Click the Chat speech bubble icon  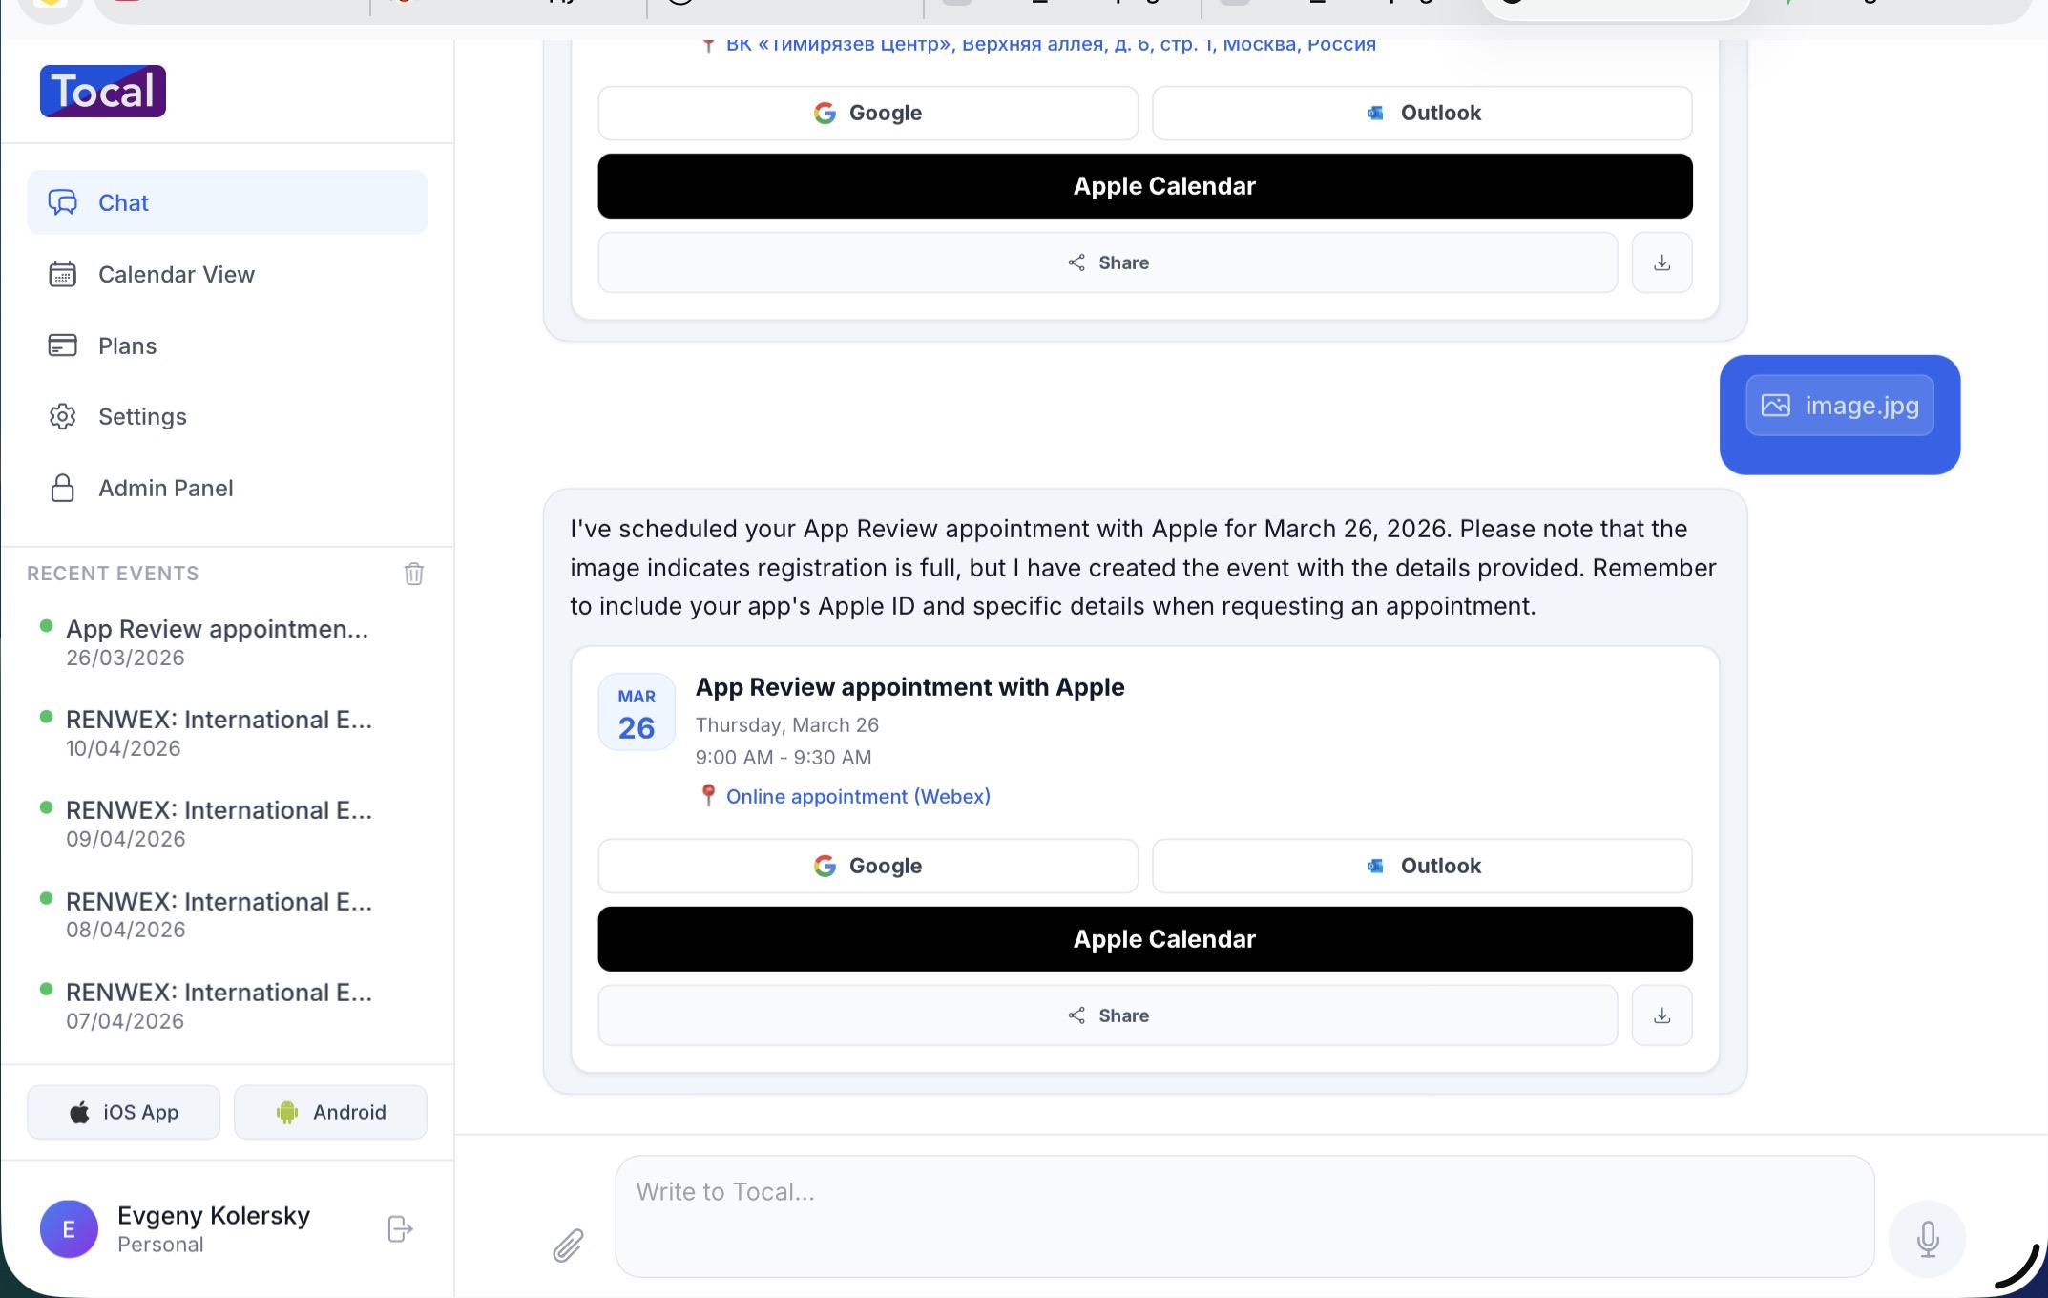coord(63,202)
